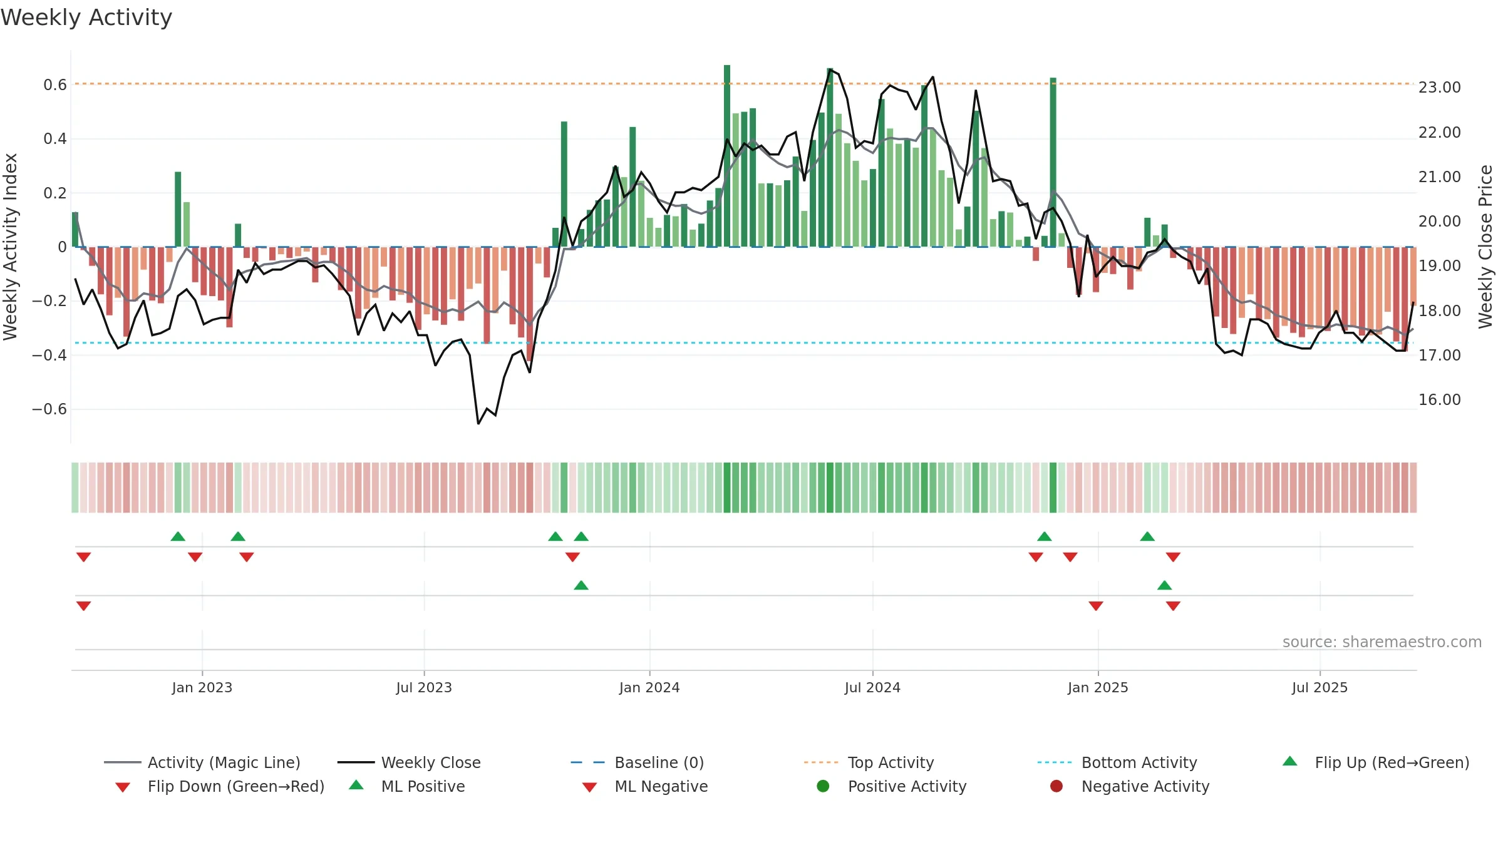Click the Weekly Close Price axis title
The image size is (1503, 845).
point(1485,247)
